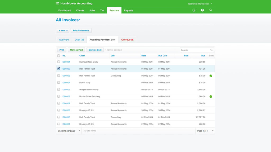Image resolution: width=271 pixels, height=152 pixels.
Task: Click the green sent checkmark for invoice I000003
Action: (211, 76)
